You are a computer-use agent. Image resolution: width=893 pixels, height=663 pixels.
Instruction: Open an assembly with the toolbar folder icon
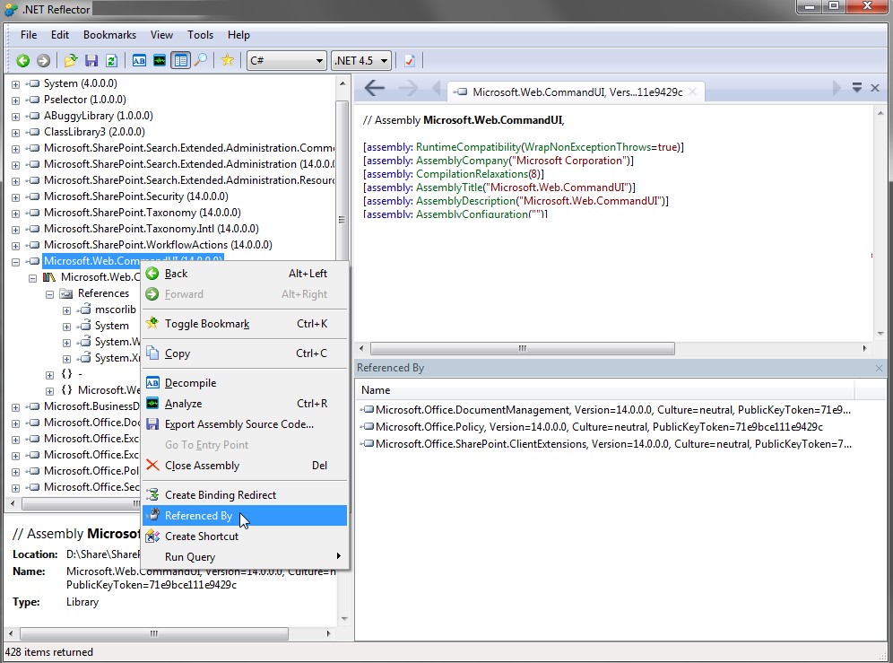(71, 60)
